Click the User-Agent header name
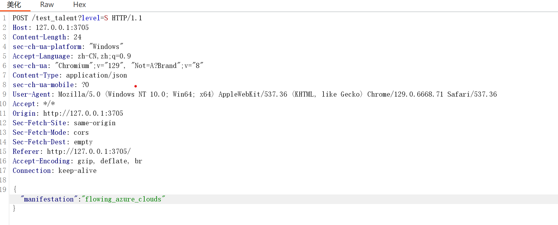Viewport: 558px width, 225px height. coord(31,94)
